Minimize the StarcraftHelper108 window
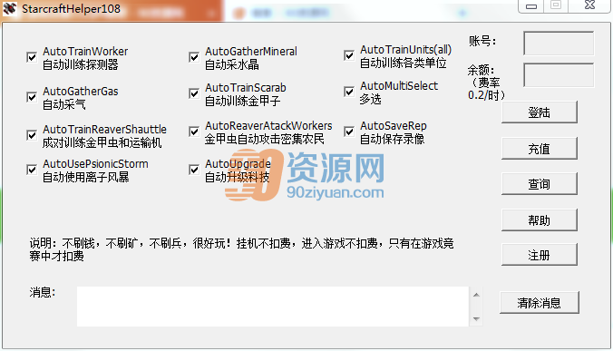613x351 pixels. click(x=531, y=5)
